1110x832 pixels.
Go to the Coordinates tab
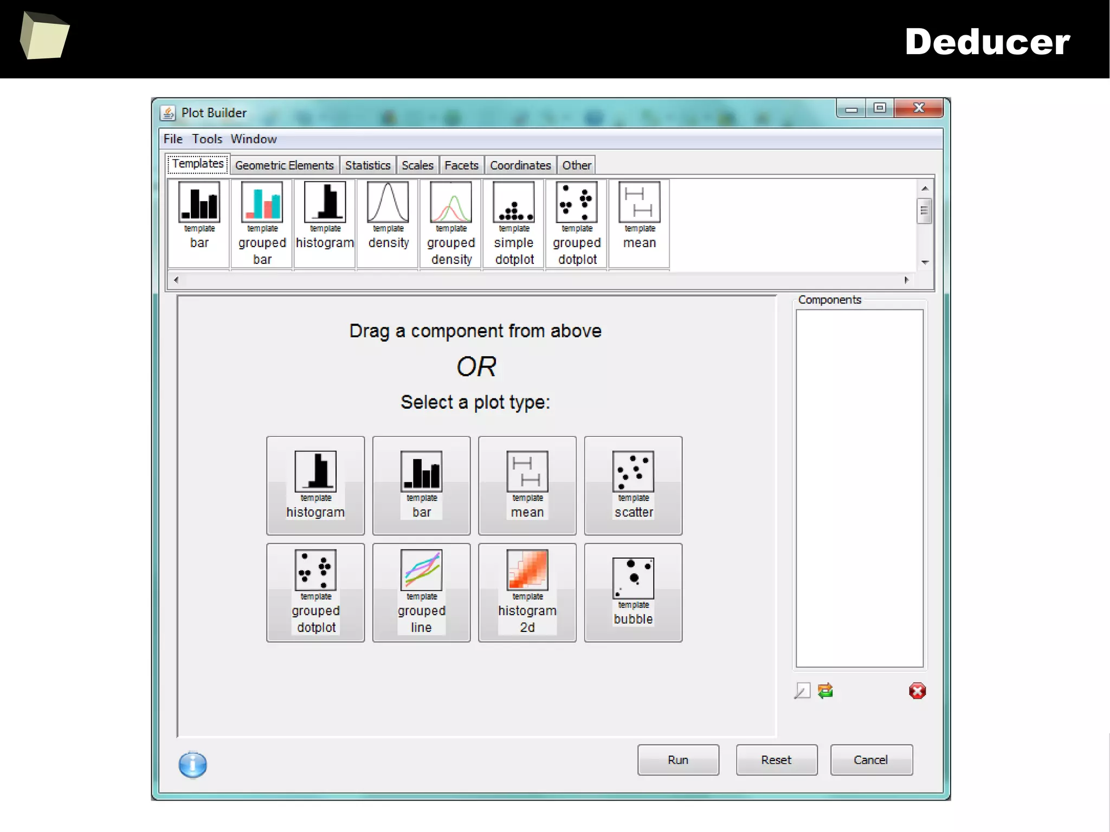[520, 165]
